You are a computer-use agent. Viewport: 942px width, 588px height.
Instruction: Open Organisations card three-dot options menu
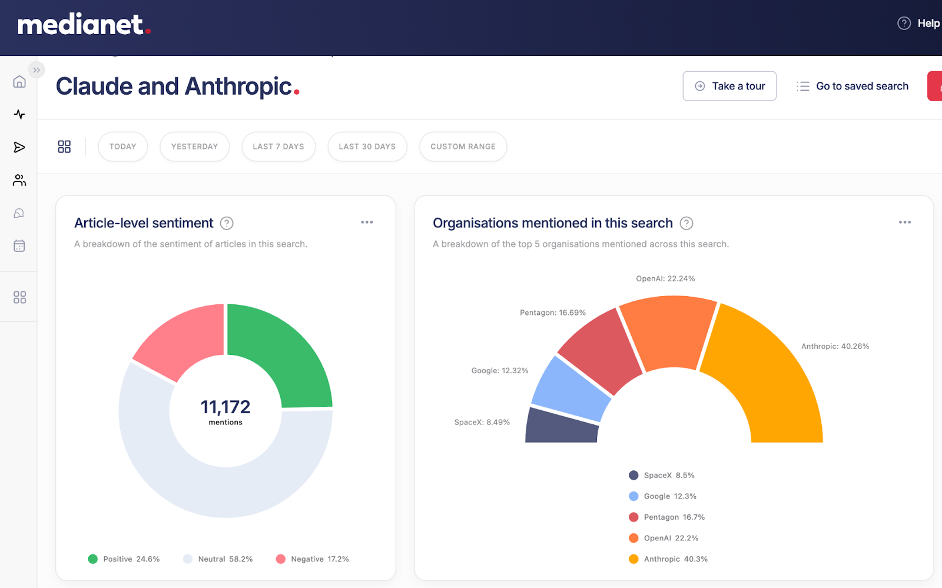coord(905,222)
